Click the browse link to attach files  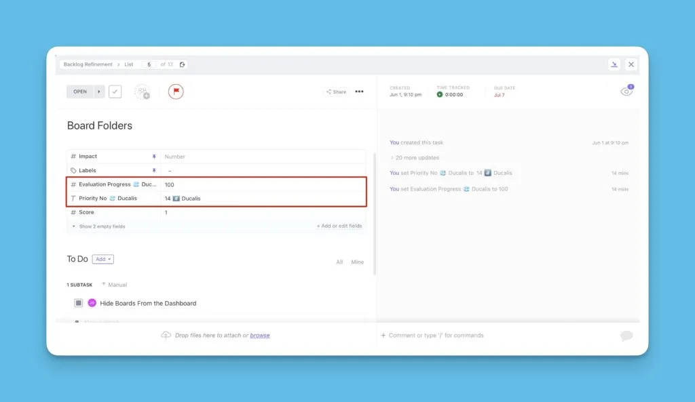(260, 335)
